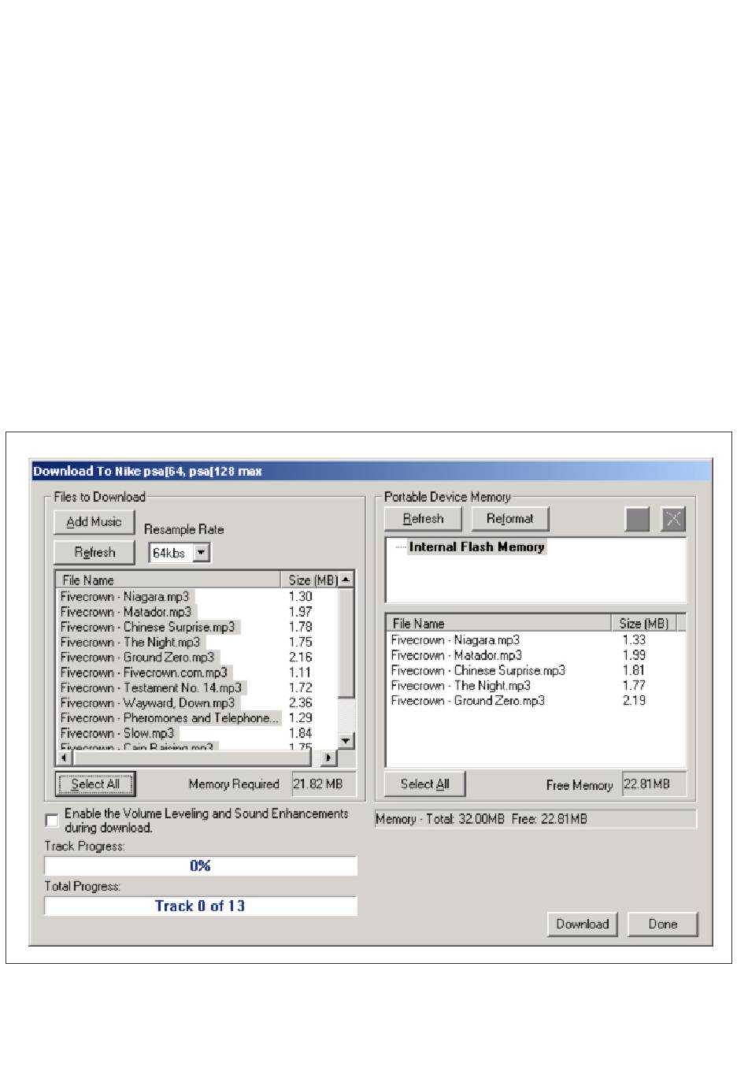Open the Resample Rate 64kbs dropdown
Screen dimensions: 748x1082
[202, 553]
